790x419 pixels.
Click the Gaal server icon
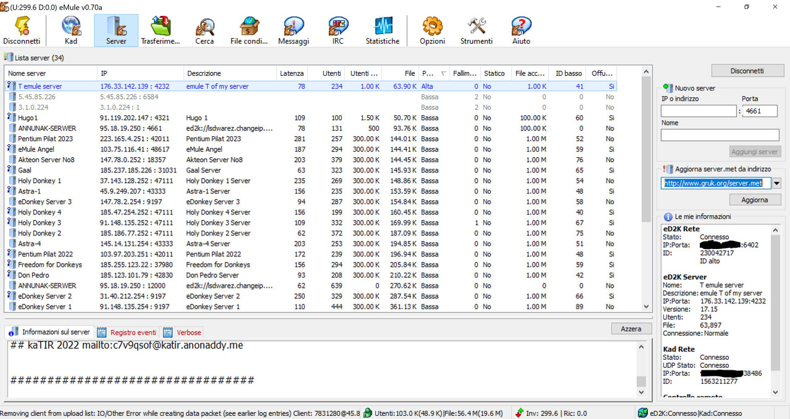[11, 170]
